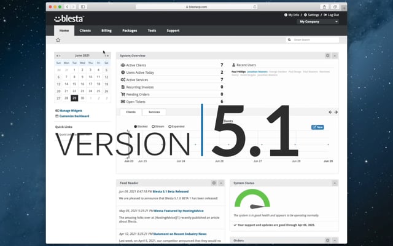Open a new Safari tab plus button
Viewport: 393px width, 246px height.
(x=344, y=8)
